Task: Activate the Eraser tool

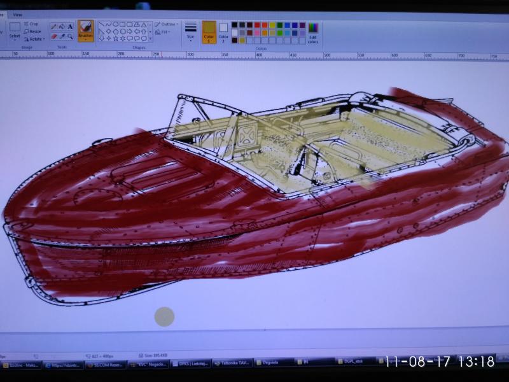Action: coord(53,36)
